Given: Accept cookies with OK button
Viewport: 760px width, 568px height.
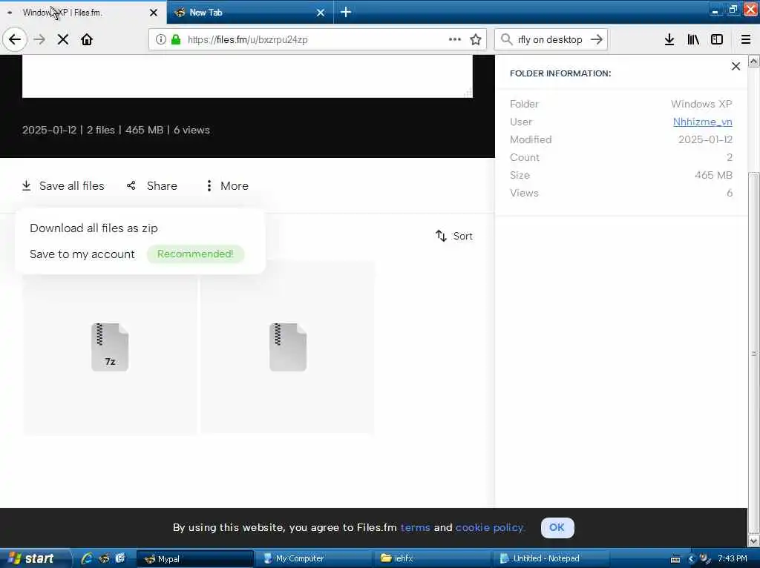Looking at the screenshot, I should coord(557,528).
